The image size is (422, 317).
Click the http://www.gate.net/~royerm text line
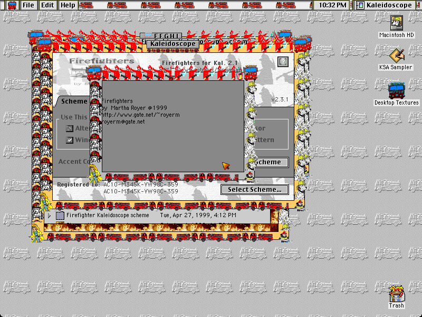click(140, 115)
